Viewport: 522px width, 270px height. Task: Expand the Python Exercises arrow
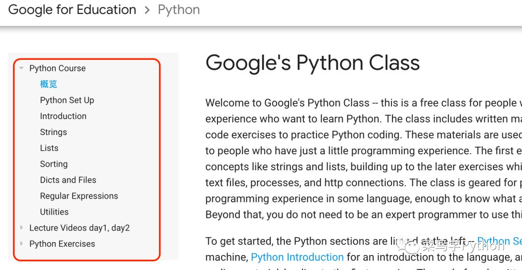(x=21, y=243)
